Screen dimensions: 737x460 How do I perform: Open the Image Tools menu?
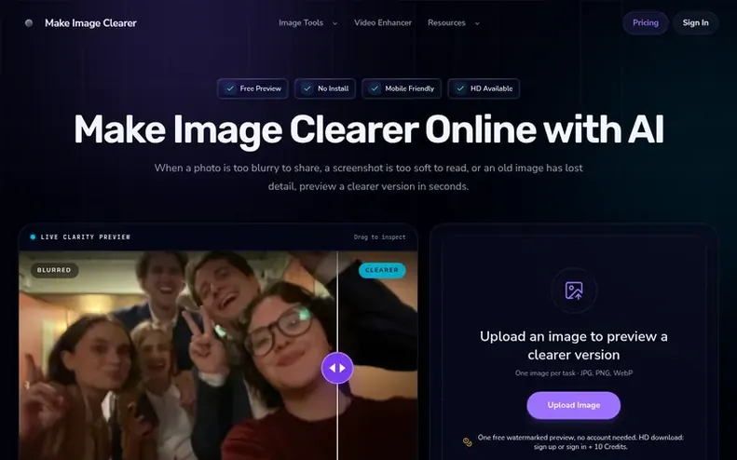point(301,22)
